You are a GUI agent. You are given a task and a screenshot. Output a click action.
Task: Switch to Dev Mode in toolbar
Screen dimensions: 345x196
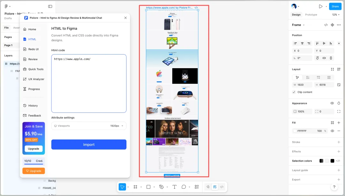point(222,187)
